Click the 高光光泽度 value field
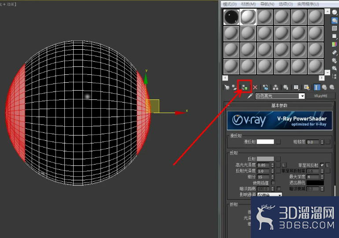The height and width of the screenshot is (238, 339). (264, 165)
